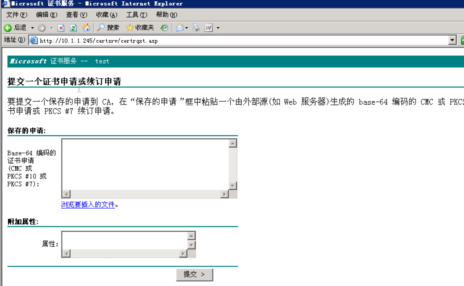Screen dimensions: 464x286
Task: Open the 帮助(H) menu
Action: pyautogui.click(x=166, y=15)
